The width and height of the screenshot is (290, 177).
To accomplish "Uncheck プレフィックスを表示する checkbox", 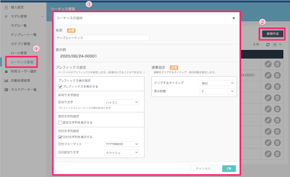I will tap(60, 87).
